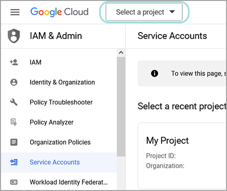The width and height of the screenshot is (227, 191).
Task: Click the sidebar scroll up arrow
Action: tap(121, 52)
